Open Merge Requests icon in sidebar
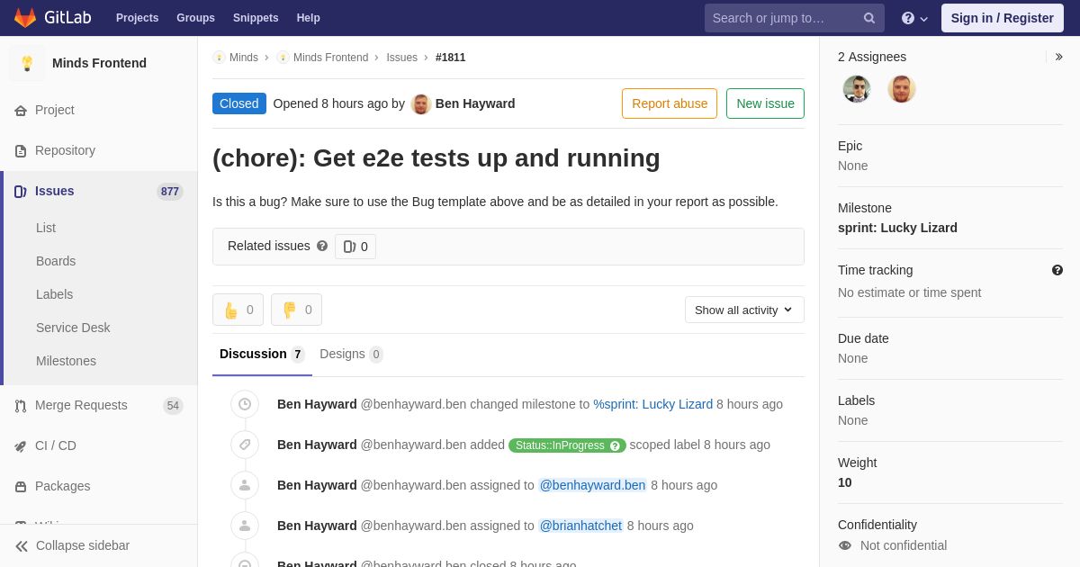Viewport: 1080px width, 567px height. tap(21, 406)
